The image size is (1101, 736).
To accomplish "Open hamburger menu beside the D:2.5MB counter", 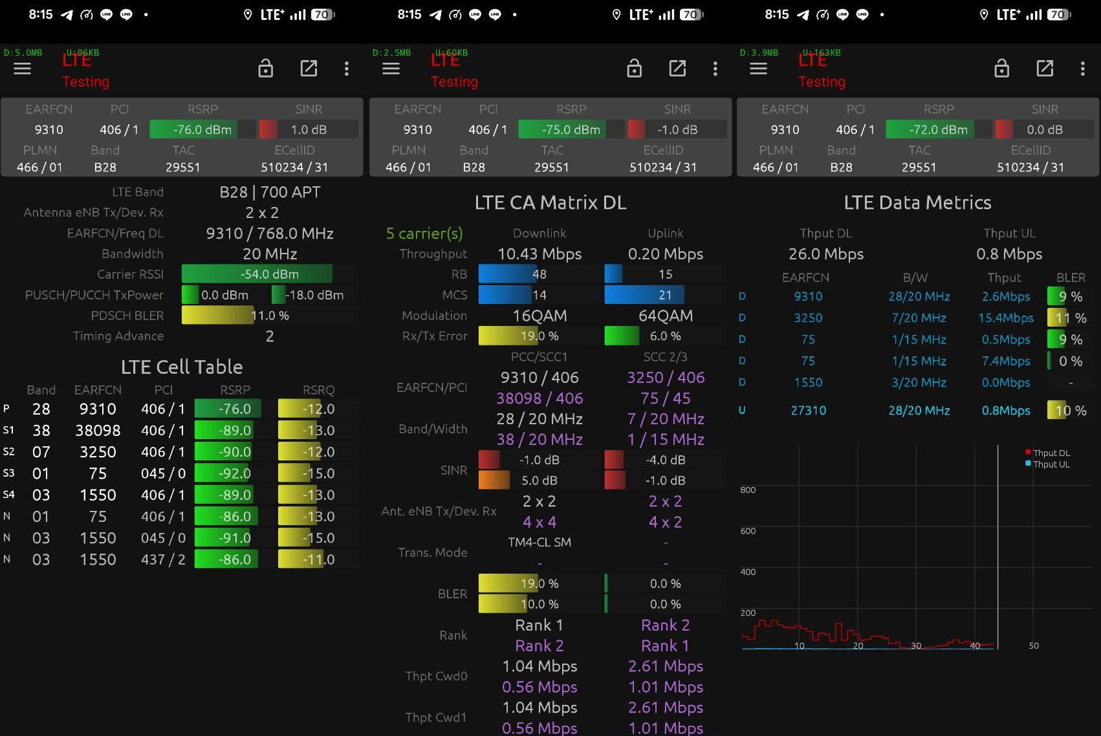I will 391,69.
